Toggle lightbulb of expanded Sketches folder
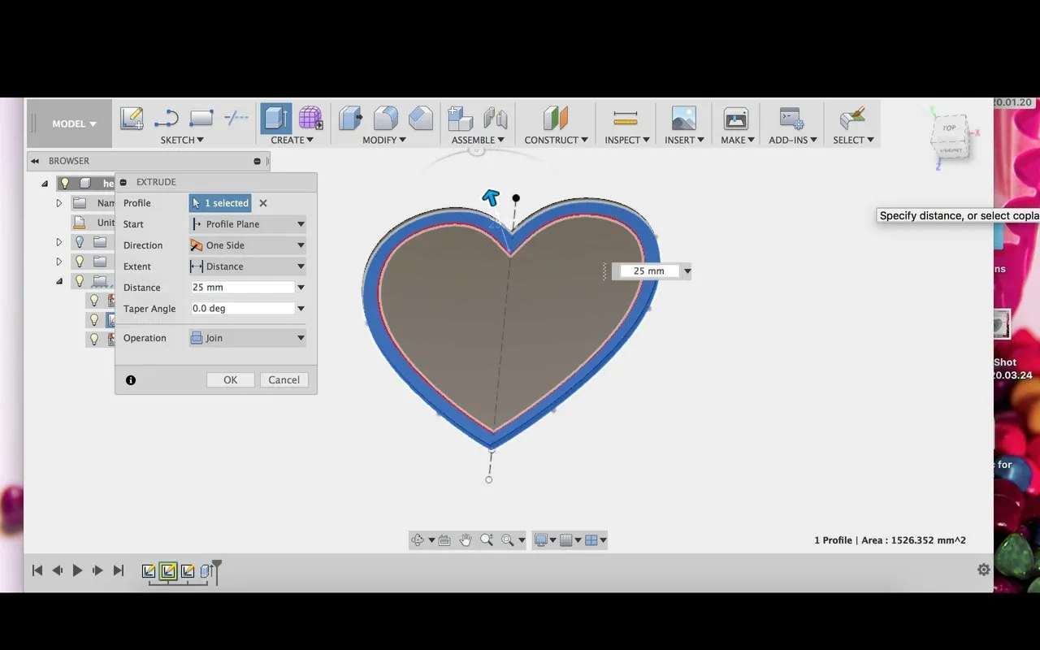The height and width of the screenshot is (650, 1040). click(x=80, y=281)
